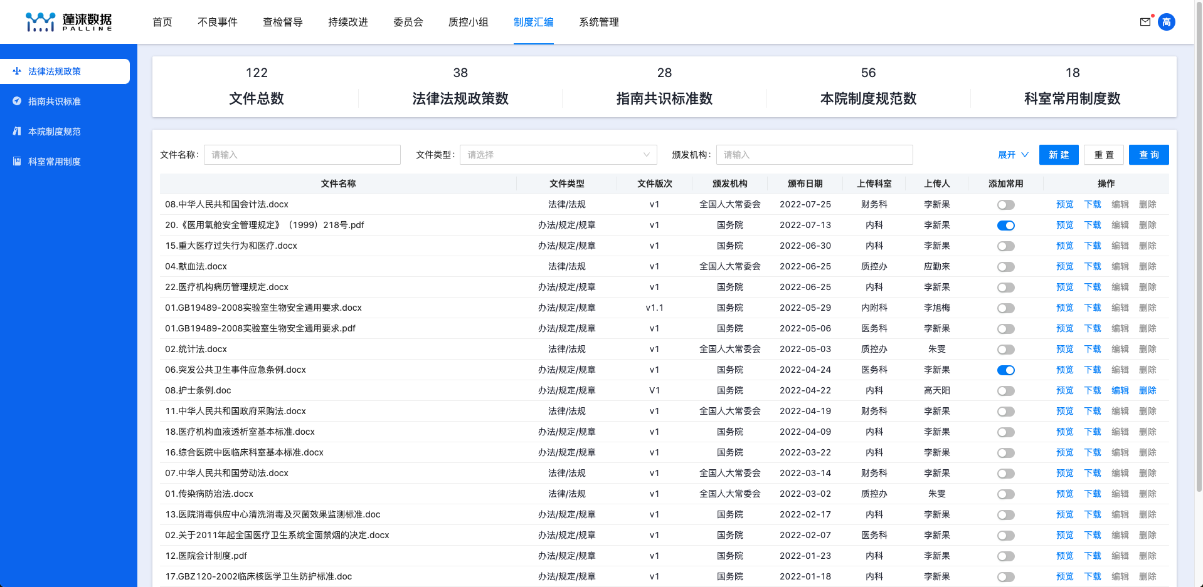1203x587 pixels.
Task: Edit 08.护士条例.doc entry
Action: tap(1120, 390)
